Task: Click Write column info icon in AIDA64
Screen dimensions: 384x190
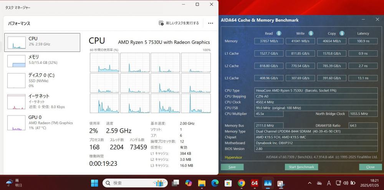Action: tap(311, 33)
